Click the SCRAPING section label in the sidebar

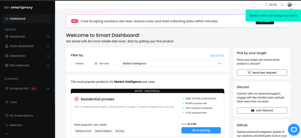pos(11,79)
